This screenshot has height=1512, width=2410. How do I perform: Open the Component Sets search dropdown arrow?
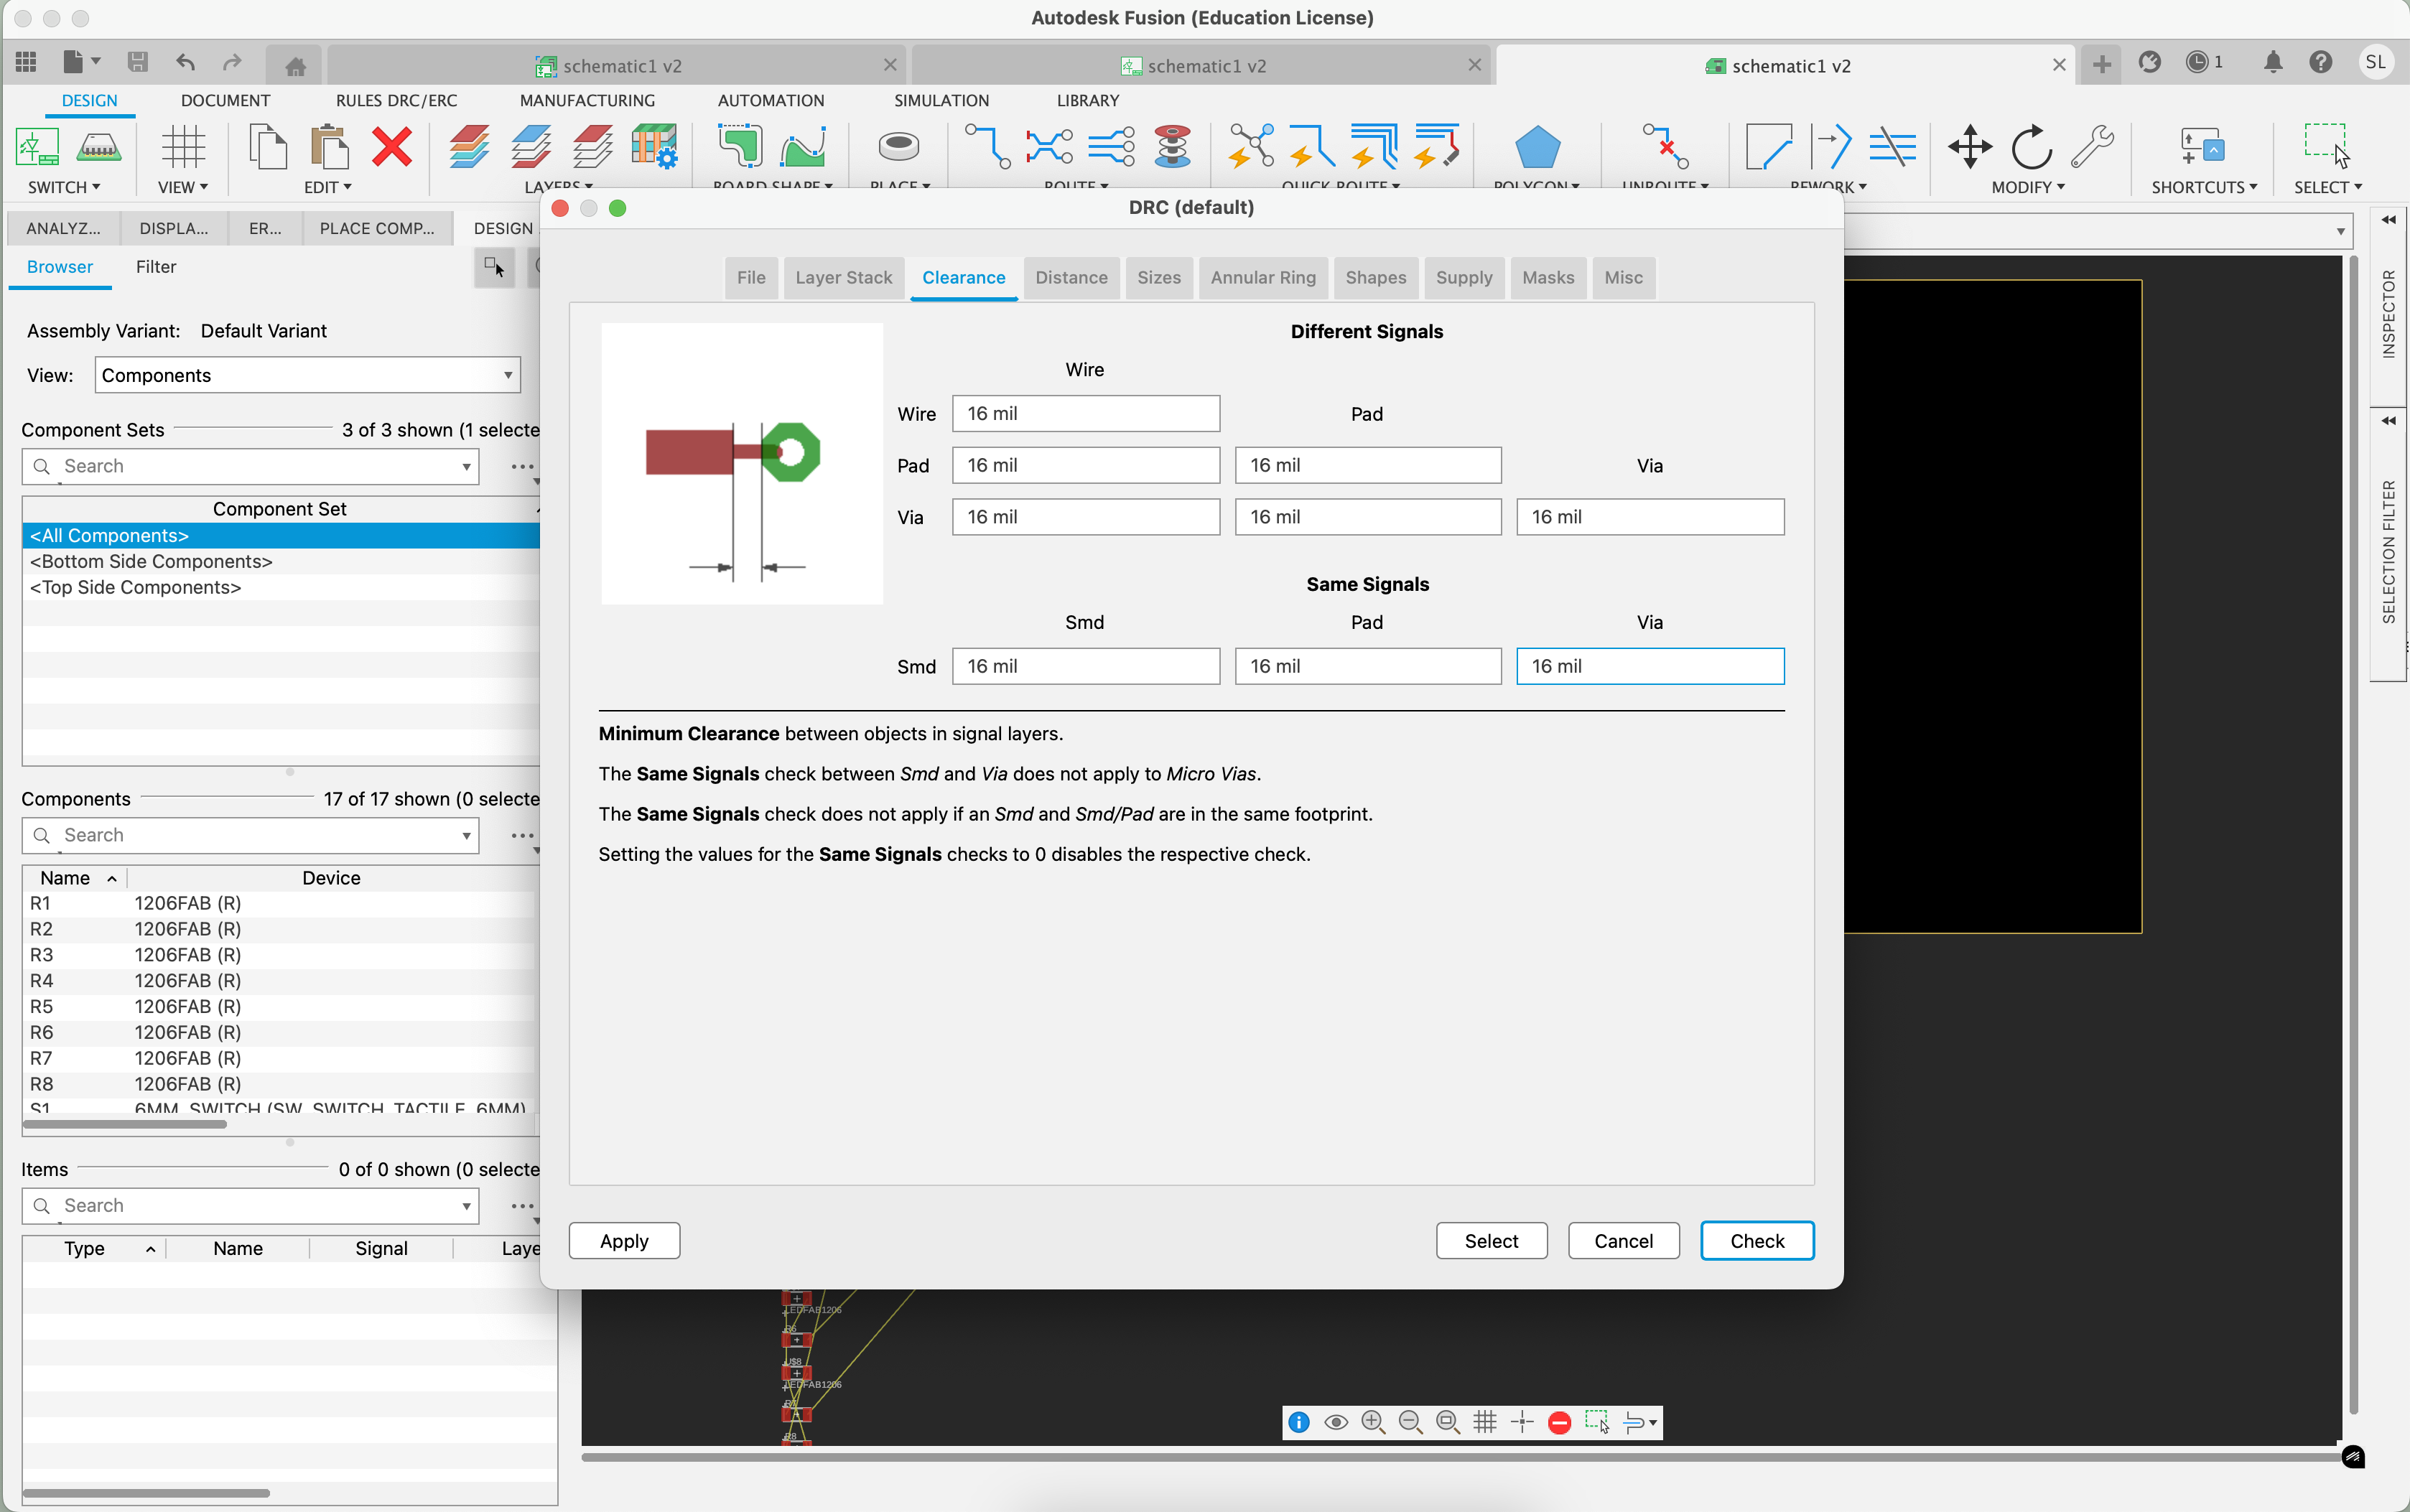466,467
